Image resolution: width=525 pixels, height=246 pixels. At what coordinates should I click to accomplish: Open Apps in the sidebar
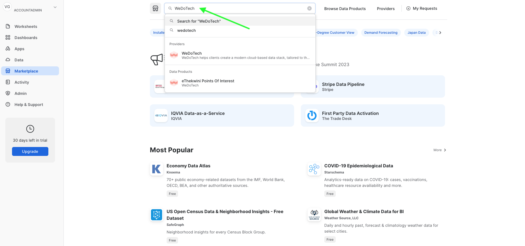point(30,49)
